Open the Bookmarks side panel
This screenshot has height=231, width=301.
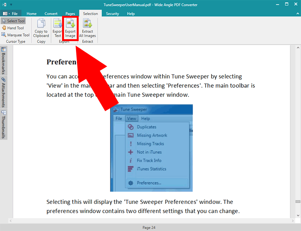(x=3, y=61)
